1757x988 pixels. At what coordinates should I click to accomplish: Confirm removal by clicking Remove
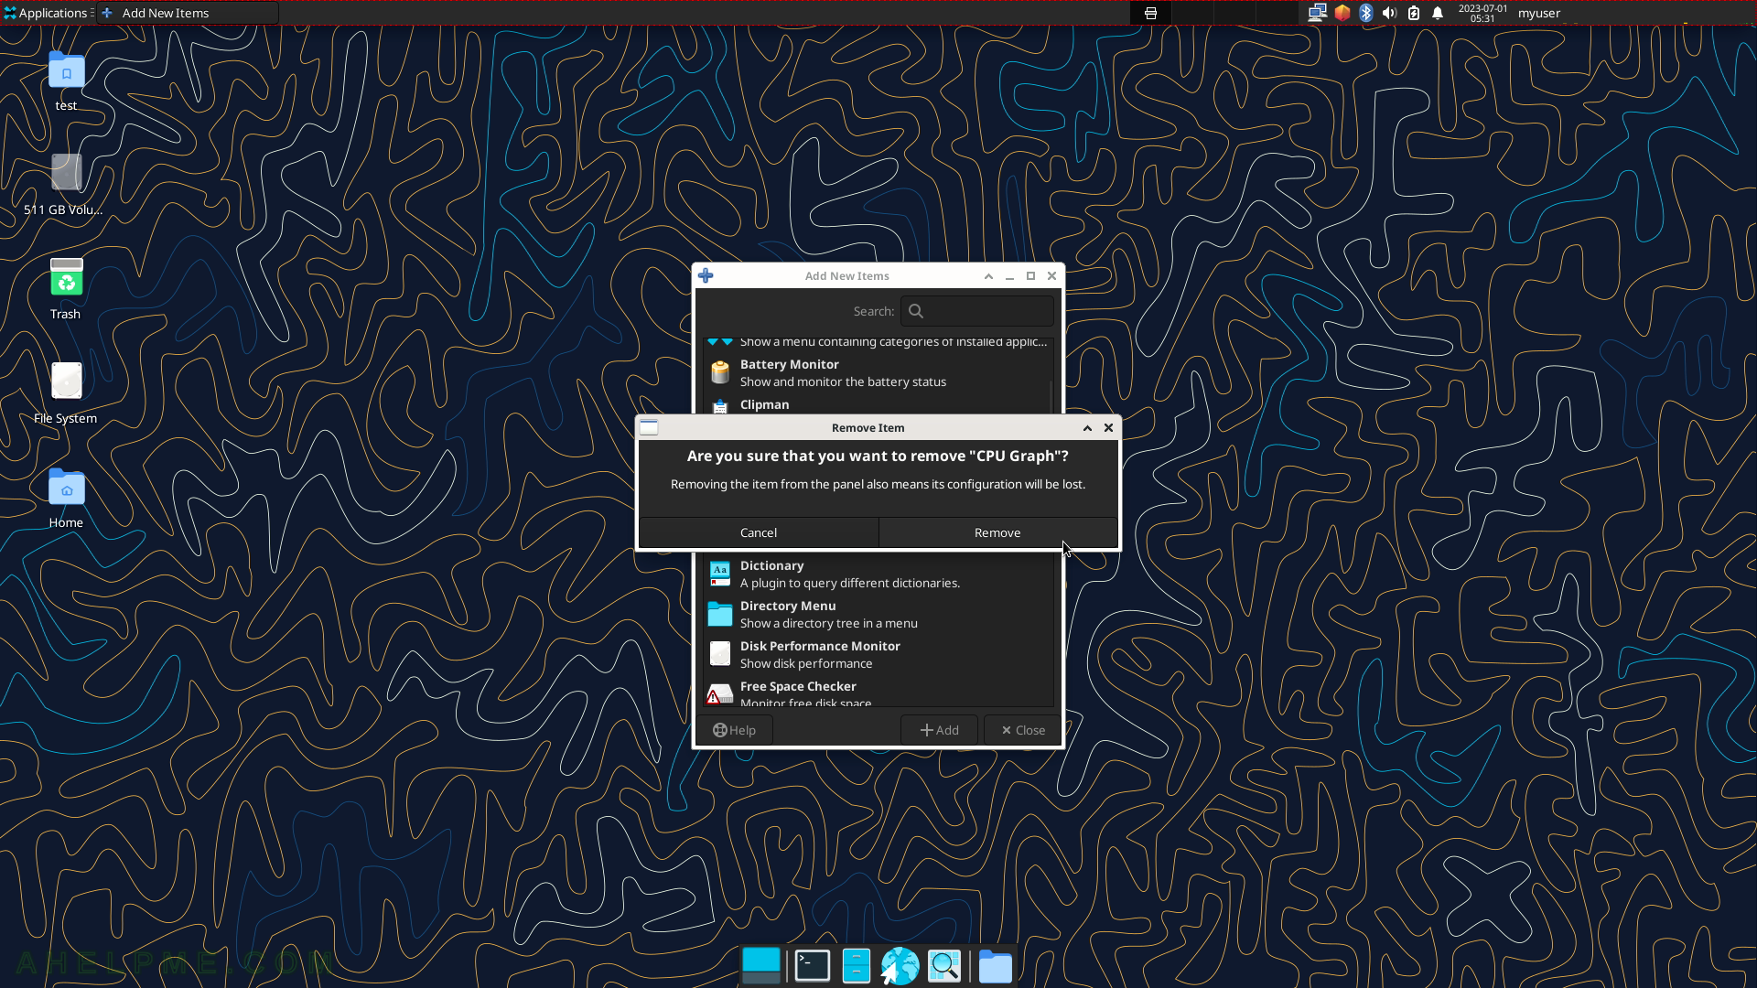(997, 532)
